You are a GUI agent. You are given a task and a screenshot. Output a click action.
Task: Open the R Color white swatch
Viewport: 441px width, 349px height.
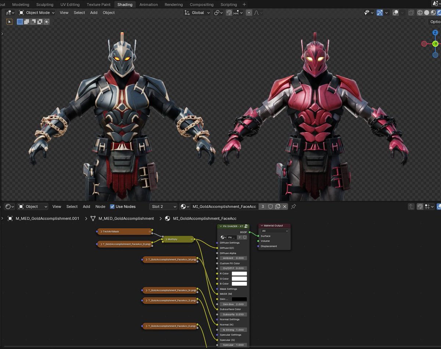pos(239,274)
